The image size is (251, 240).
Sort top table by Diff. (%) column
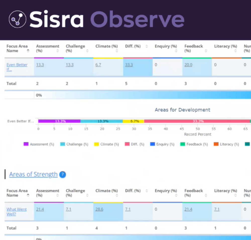(147, 46)
